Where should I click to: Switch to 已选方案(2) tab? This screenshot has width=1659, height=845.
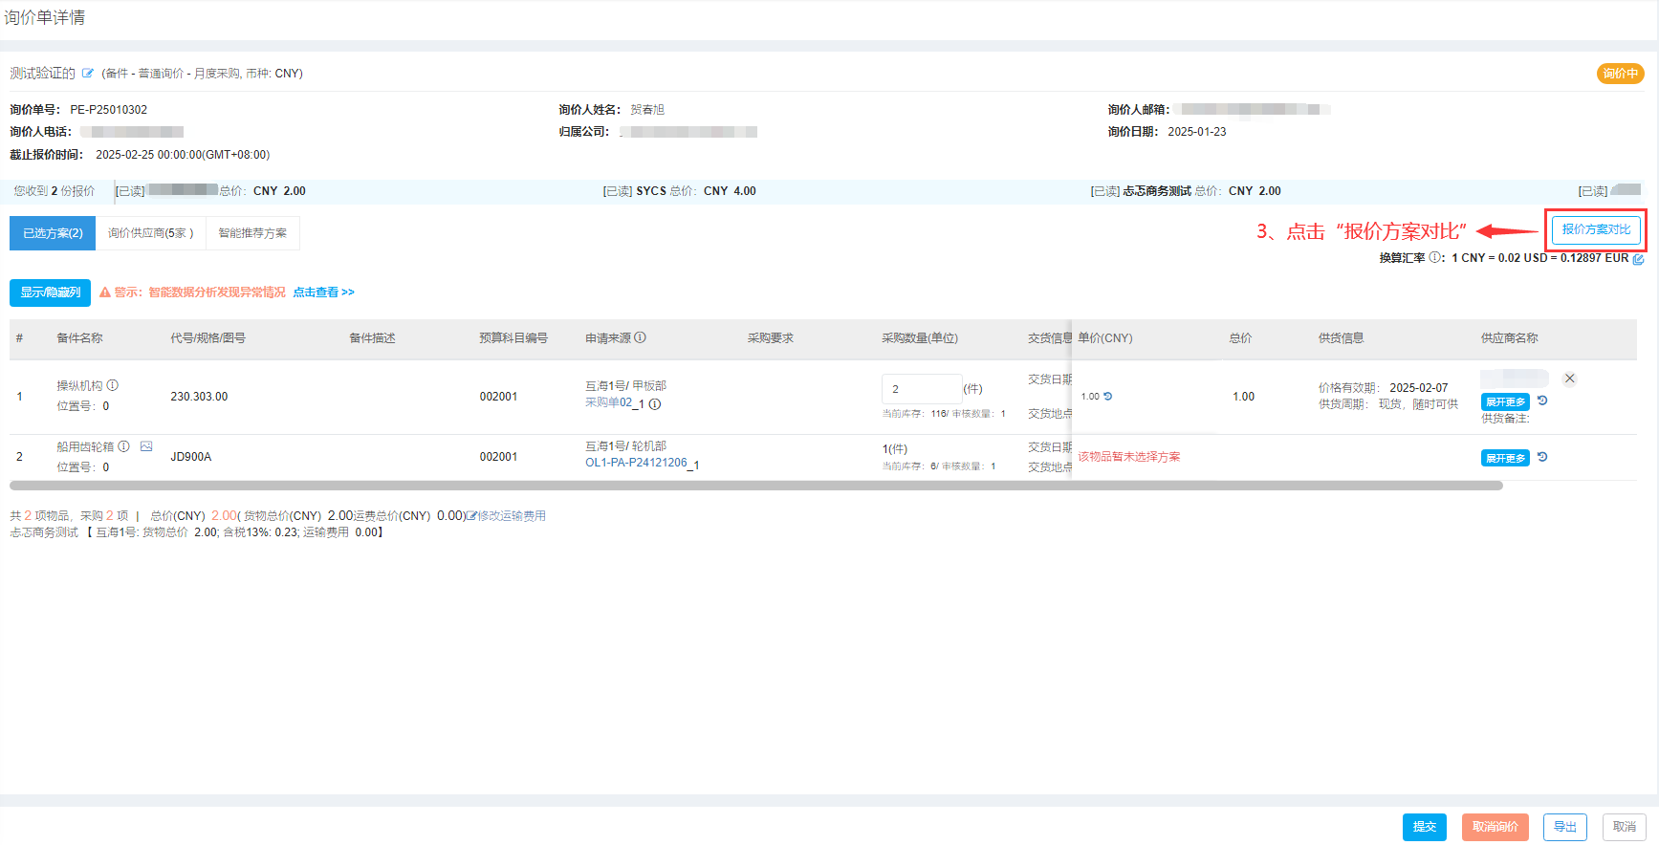point(53,233)
